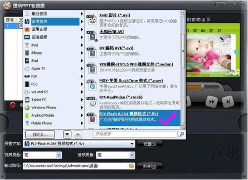
Task: Click the preview progress slider handle
Action: (x=202, y=87)
